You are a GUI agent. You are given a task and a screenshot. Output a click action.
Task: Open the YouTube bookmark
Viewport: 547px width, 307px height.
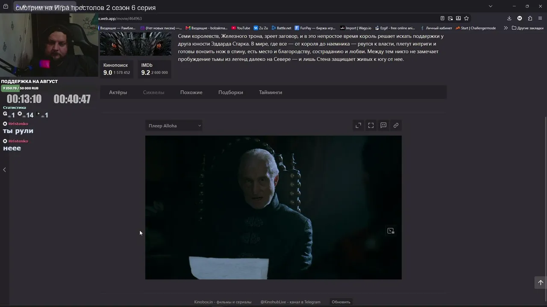point(241,28)
